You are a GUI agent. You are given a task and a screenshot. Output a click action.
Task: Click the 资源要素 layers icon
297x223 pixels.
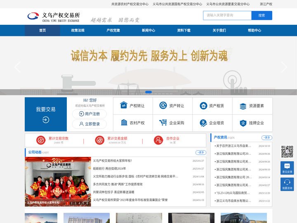(243, 106)
